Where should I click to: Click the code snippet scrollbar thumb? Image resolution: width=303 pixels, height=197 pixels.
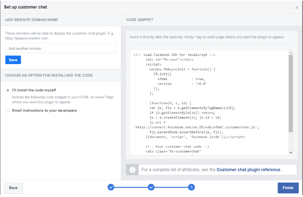(291, 94)
